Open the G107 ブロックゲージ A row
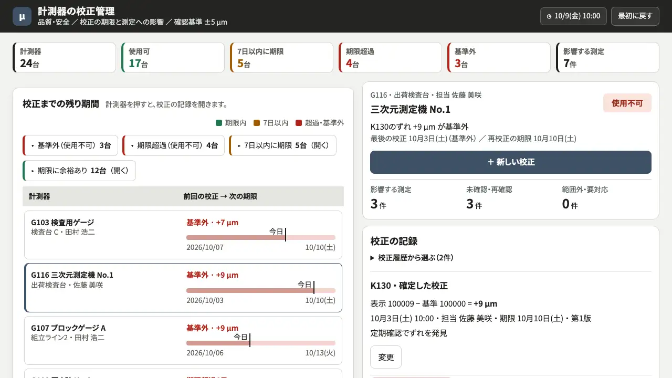The width and height of the screenshot is (672, 378). coord(183,340)
